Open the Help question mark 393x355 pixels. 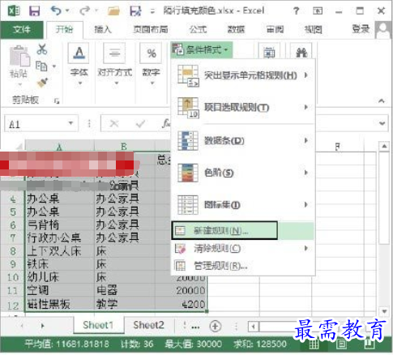pos(297,11)
